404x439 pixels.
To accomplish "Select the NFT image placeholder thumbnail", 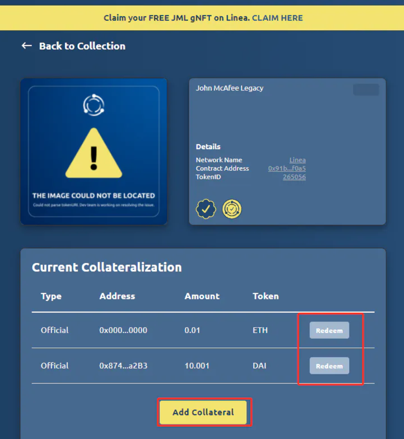I will [x=94, y=152].
